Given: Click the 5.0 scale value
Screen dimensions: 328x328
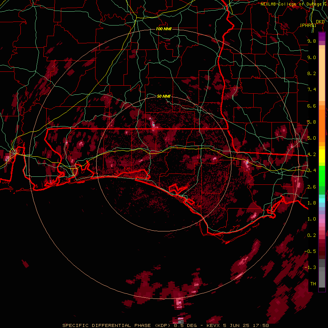Looking at the screenshot, I should pyautogui.click(x=312, y=138).
